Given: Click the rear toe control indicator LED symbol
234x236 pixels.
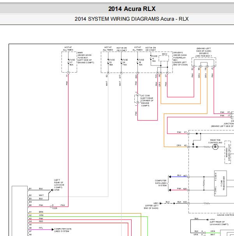Looking at the screenshot, I should click(215, 147).
